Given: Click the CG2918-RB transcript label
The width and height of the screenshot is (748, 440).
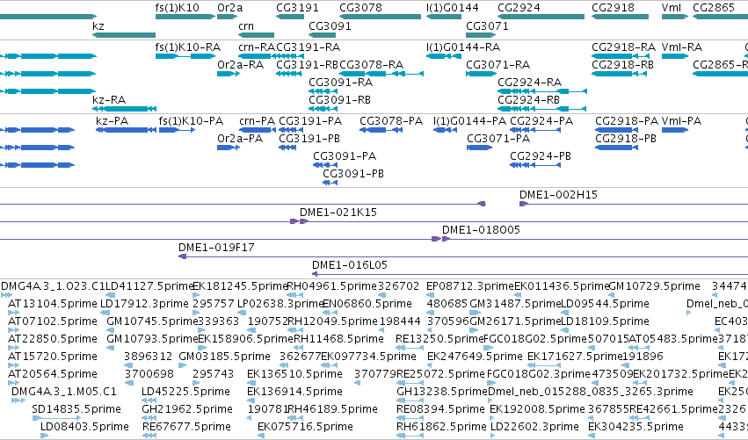Looking at the screenshot, I should [622, 64].
